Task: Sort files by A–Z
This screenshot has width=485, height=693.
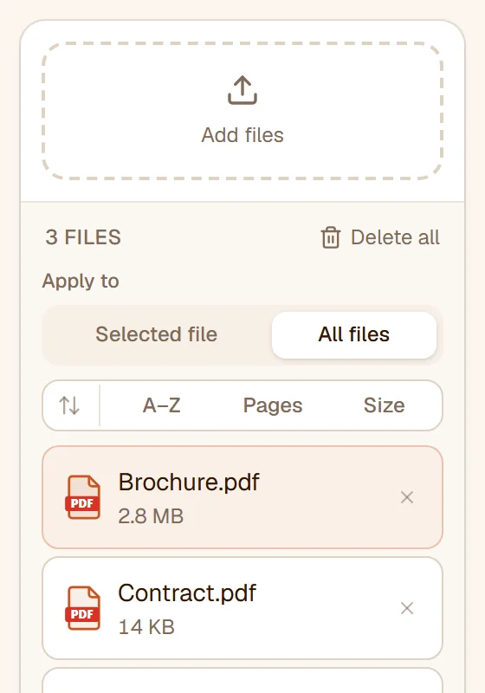Action: pos(162,405)
